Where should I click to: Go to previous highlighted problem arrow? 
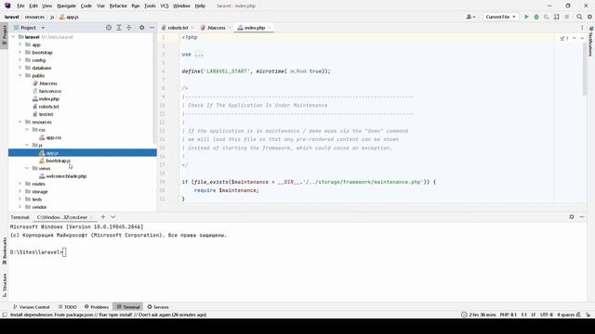point(575,38)
